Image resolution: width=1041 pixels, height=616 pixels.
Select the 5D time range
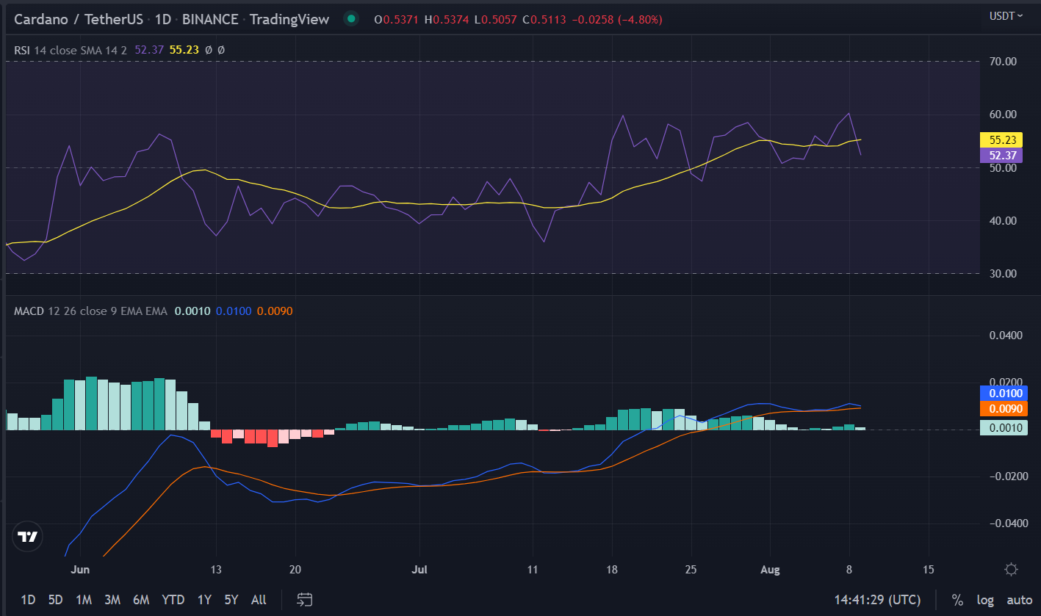pyautogui.click(x=55, y=599)
